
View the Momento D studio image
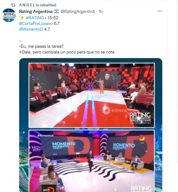tap(92, 161)
